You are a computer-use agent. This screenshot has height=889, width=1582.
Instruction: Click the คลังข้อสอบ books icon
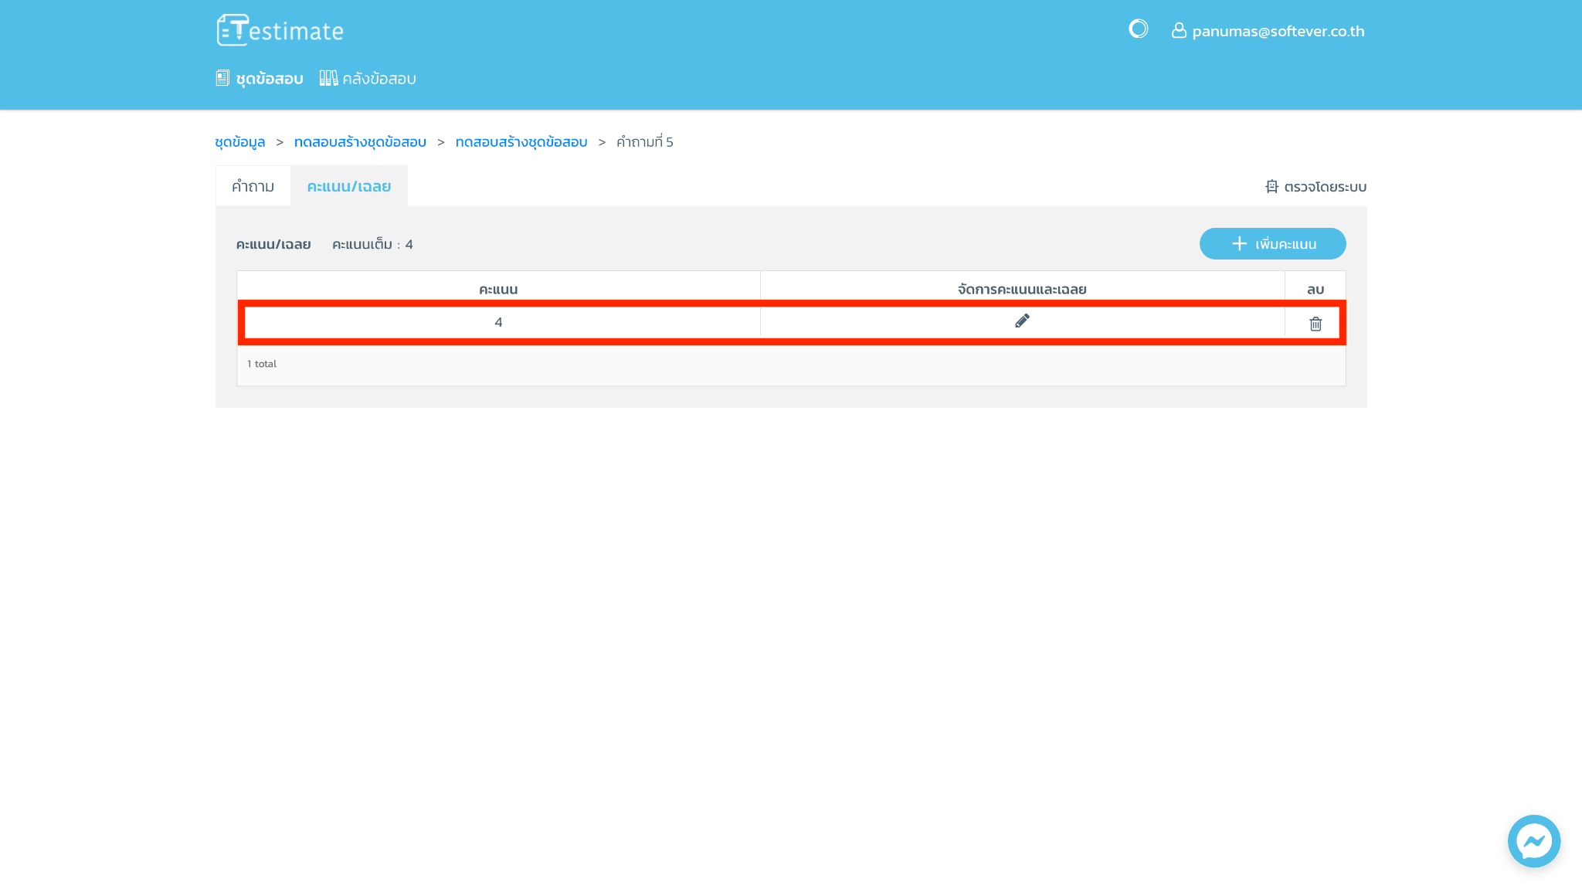328,78
